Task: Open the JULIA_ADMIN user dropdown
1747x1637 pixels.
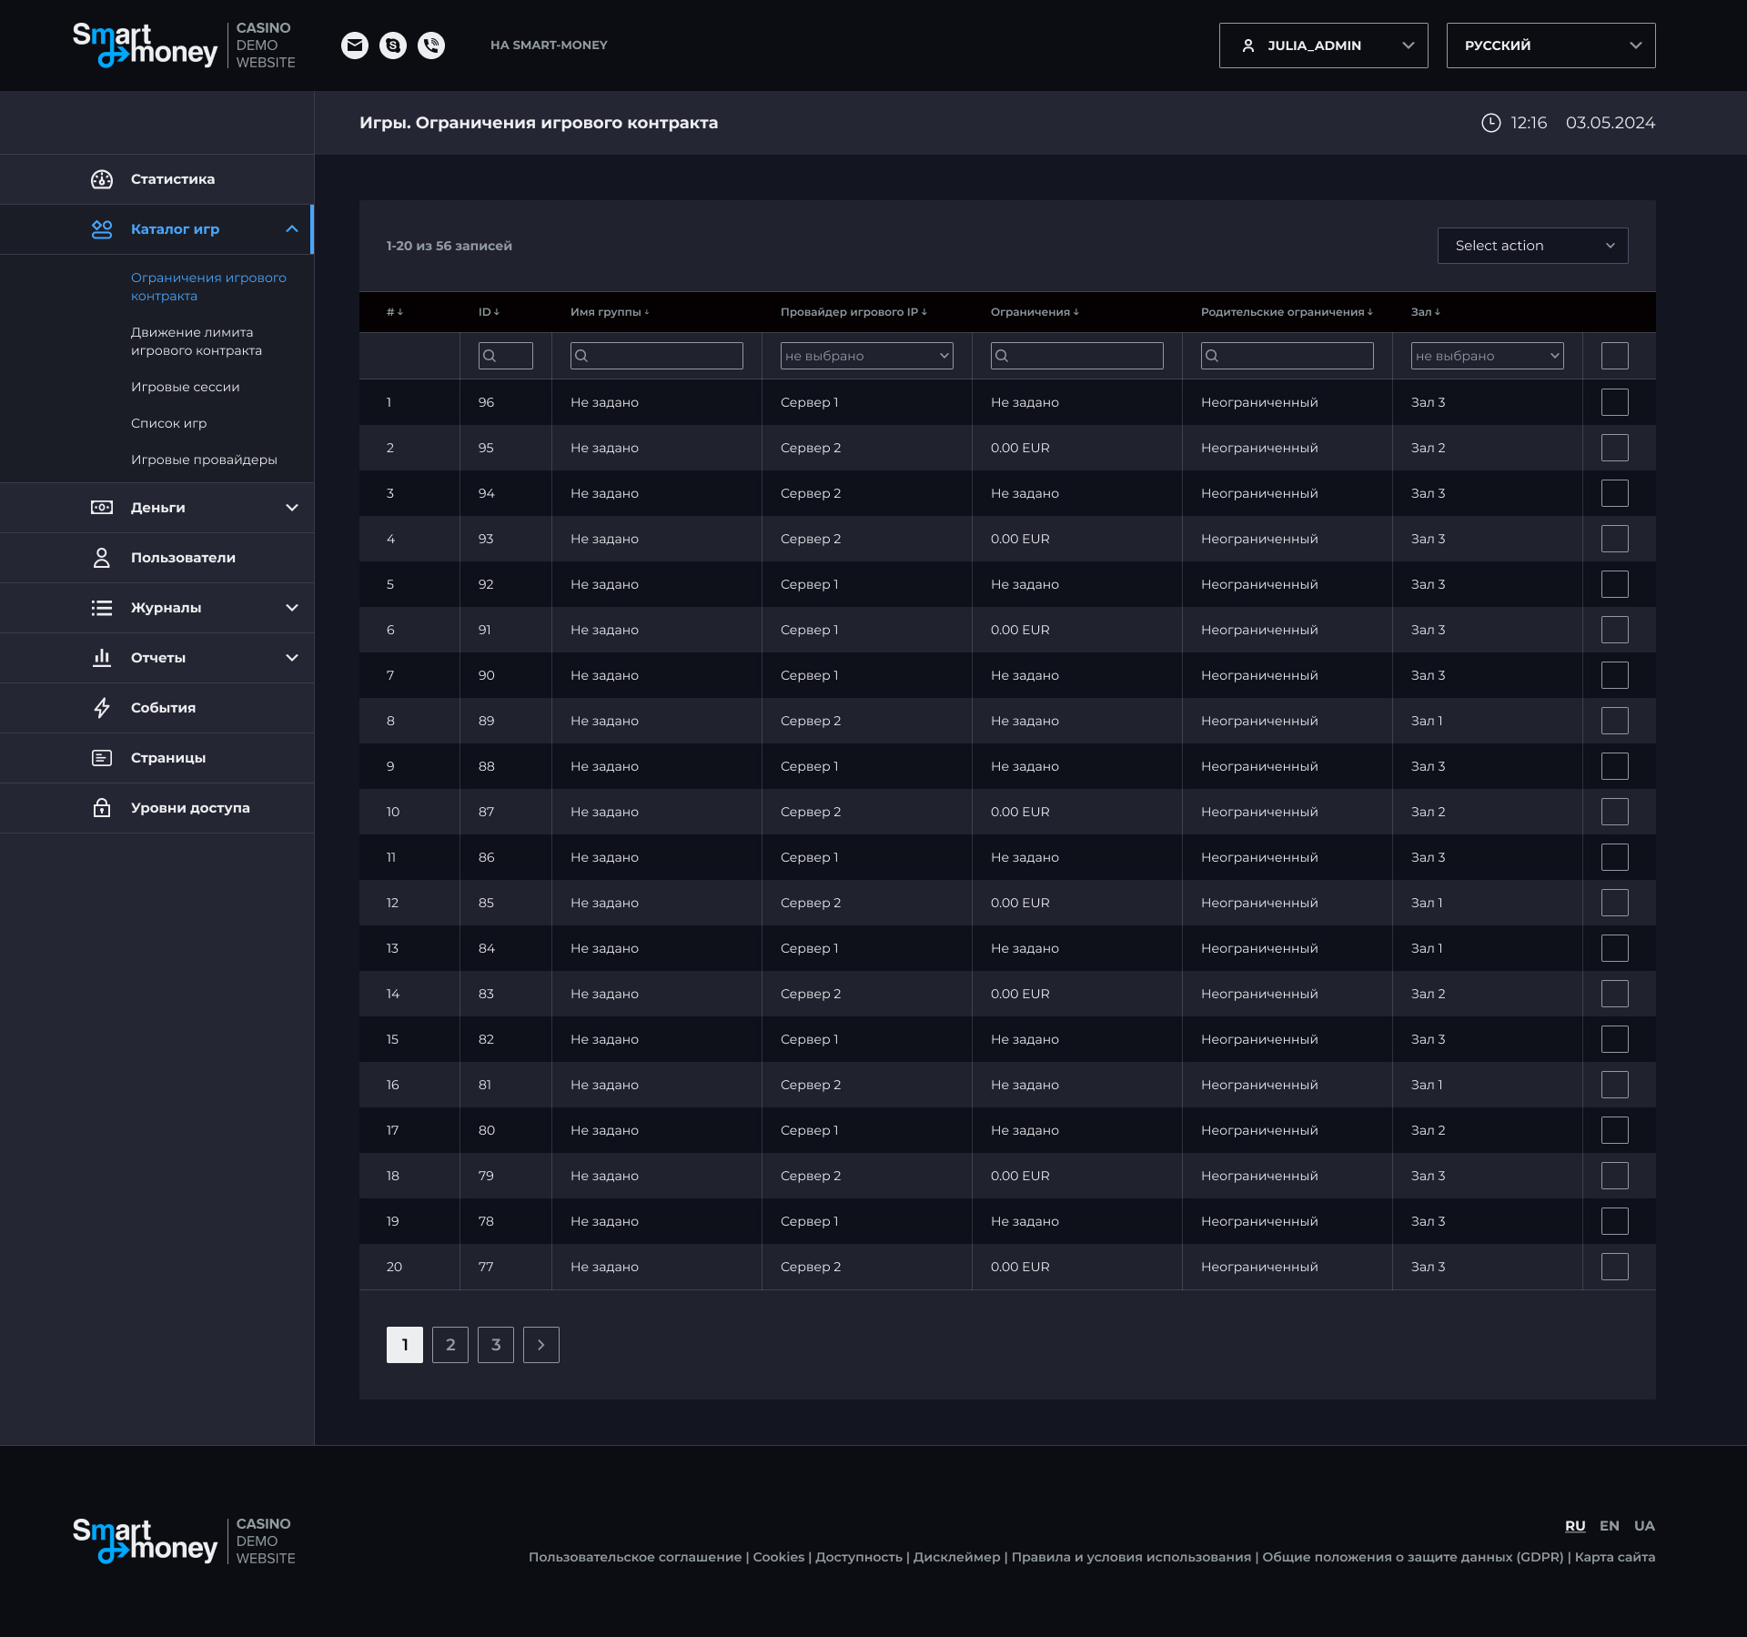Action: point(1323,45)
